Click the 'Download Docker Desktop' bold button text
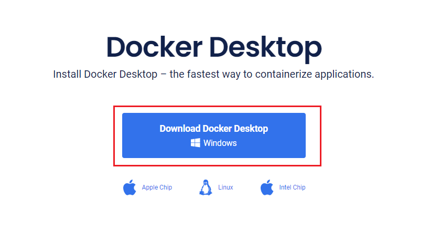This screenshot has width=441, height=241. (x=214, y=129)
